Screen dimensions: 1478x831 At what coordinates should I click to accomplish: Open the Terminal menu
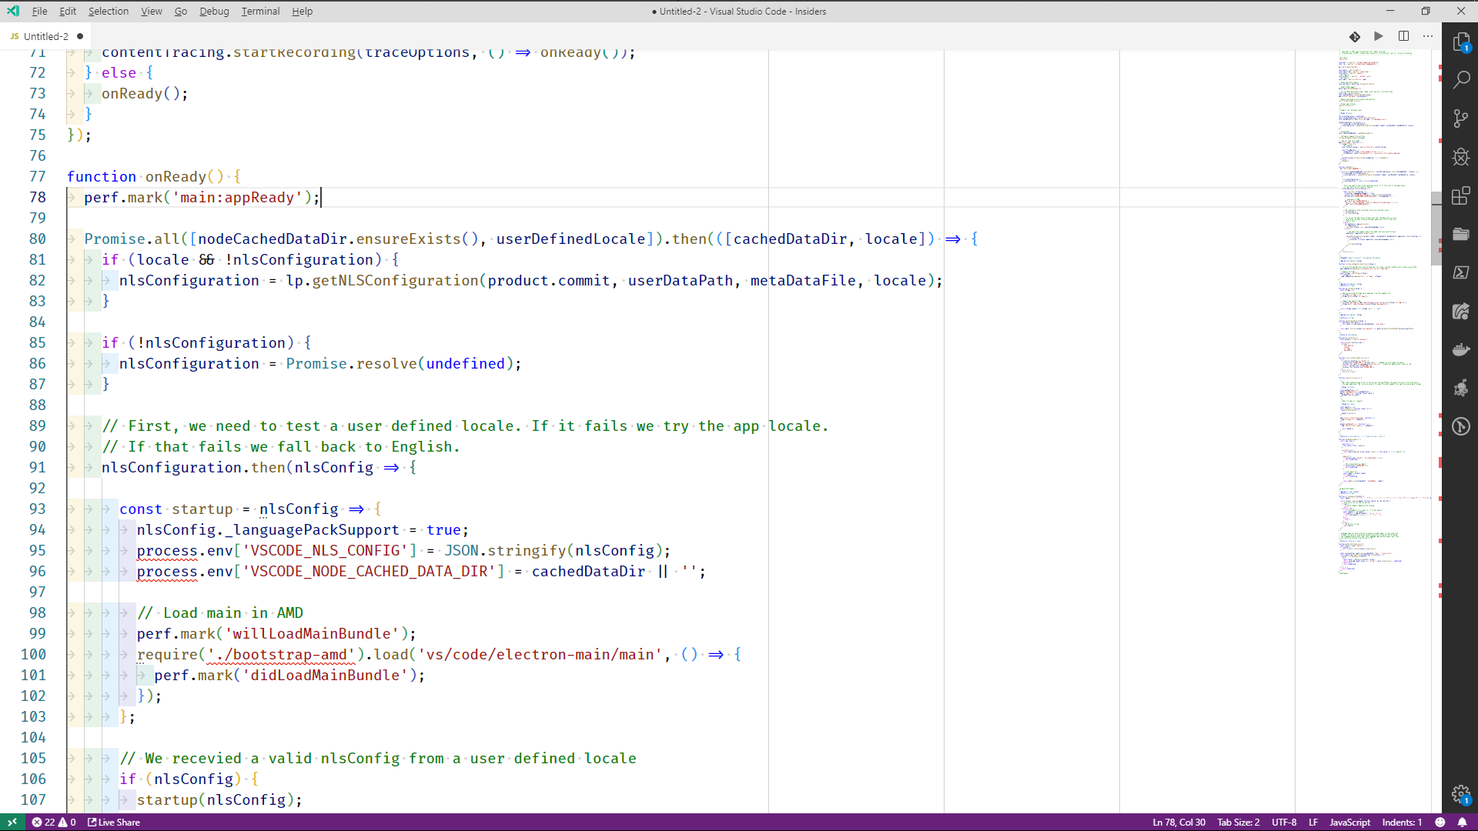point(260,12)
